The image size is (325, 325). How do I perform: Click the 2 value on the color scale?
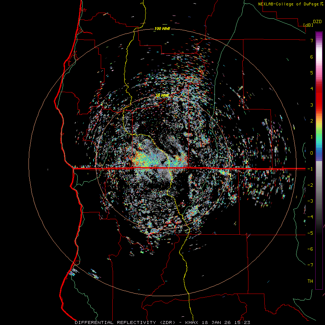click(x=312, y=121)
